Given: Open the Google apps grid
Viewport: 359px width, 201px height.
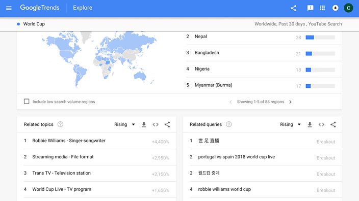Looking at the screenshot, I should 322,8.
